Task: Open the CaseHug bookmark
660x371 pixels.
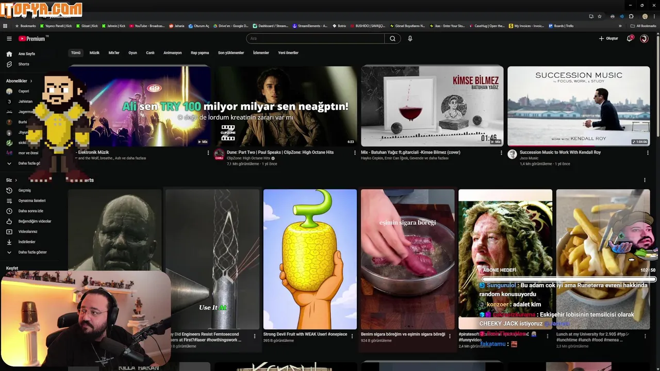Action: pyautogui.click(x=487, y=26)
